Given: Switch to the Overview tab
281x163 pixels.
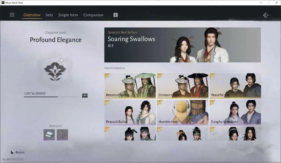Looking at the screenshot, I should [x=32, y=15].
